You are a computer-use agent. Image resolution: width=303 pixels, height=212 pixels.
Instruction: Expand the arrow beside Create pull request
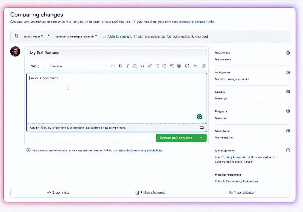(x=202, y=138)
